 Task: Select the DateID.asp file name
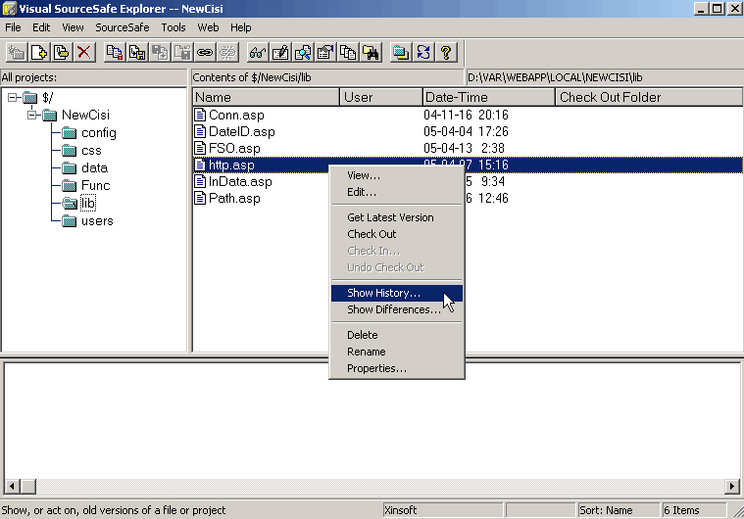[x=242, y=132]
